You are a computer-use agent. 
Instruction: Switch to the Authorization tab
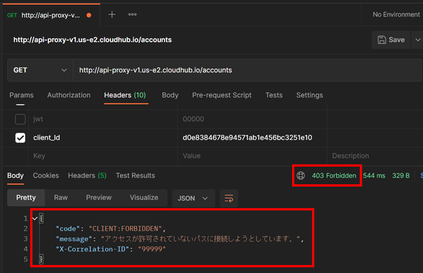coord(69,95)
